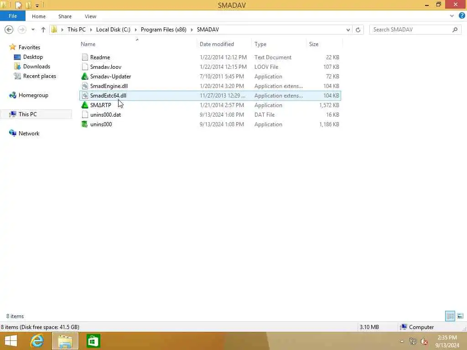The width and height of the screenshot is (467, 350).
Task: Open Help with the question mark icon
Action: 462,16
